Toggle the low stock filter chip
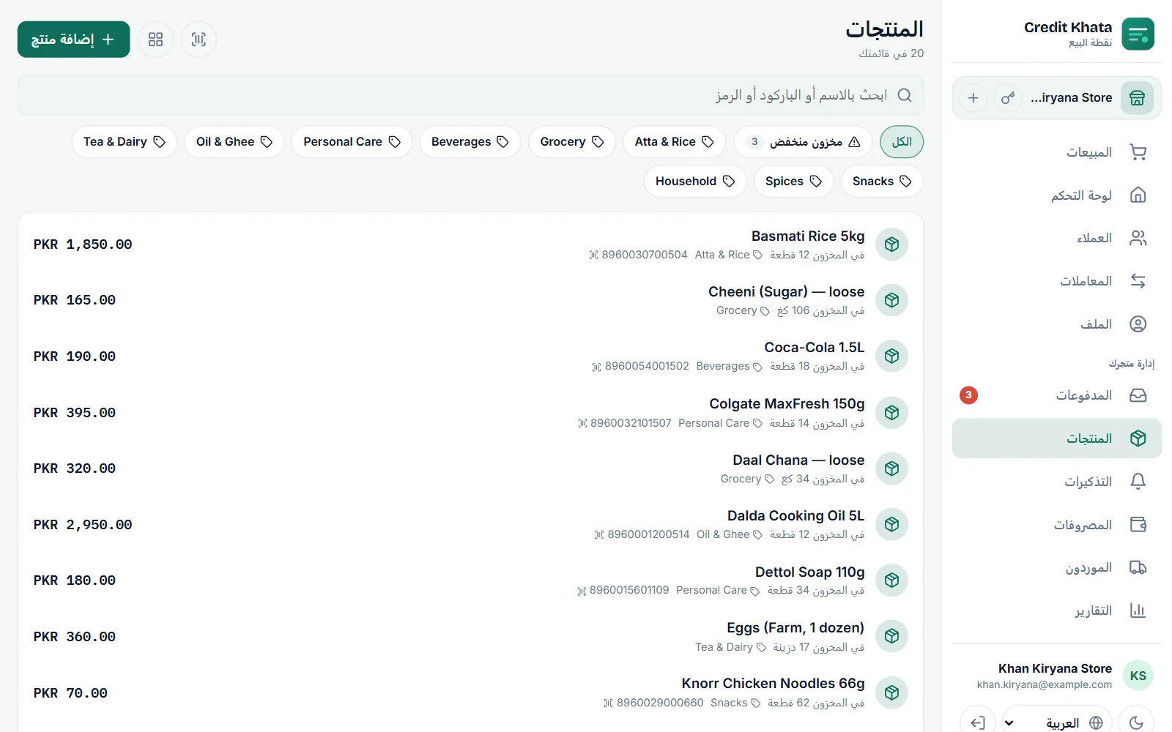1172x732 pixels. 803,142
